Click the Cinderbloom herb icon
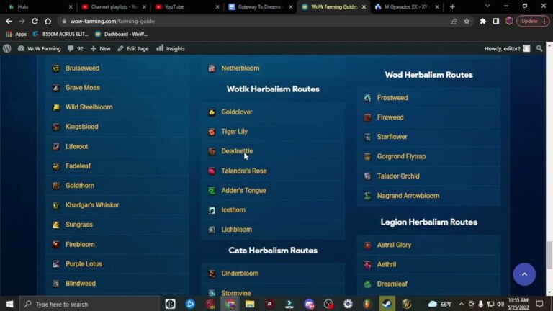The image size is (553, 311). pyautogui.click(x=212, y=274)
